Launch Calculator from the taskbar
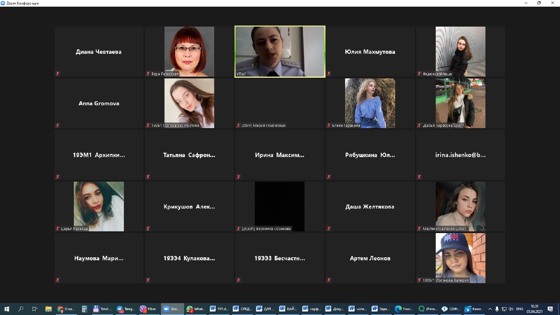 [x=84, y=309]
